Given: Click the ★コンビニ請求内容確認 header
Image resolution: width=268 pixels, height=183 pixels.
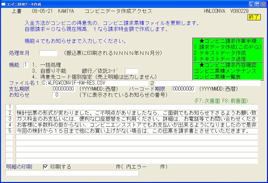Looking at the screenshot, I should coord(228,65).
